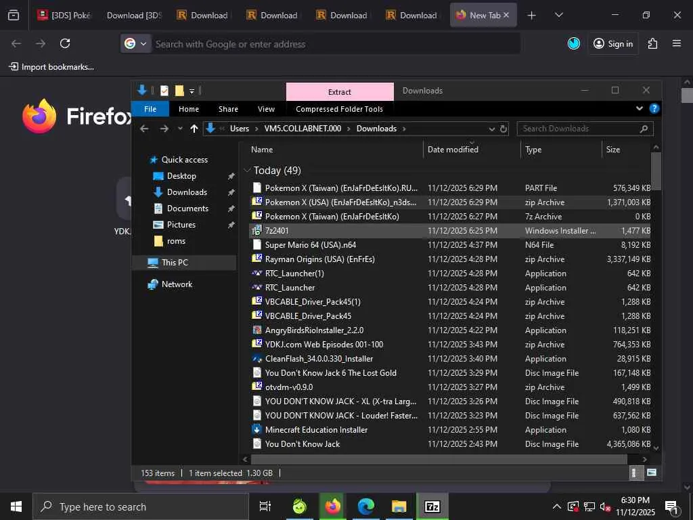Open notification center in system tray

672,507
